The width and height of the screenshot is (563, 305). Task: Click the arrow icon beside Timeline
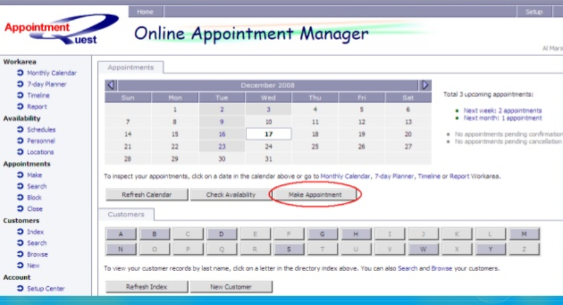[x=20, y=95]
